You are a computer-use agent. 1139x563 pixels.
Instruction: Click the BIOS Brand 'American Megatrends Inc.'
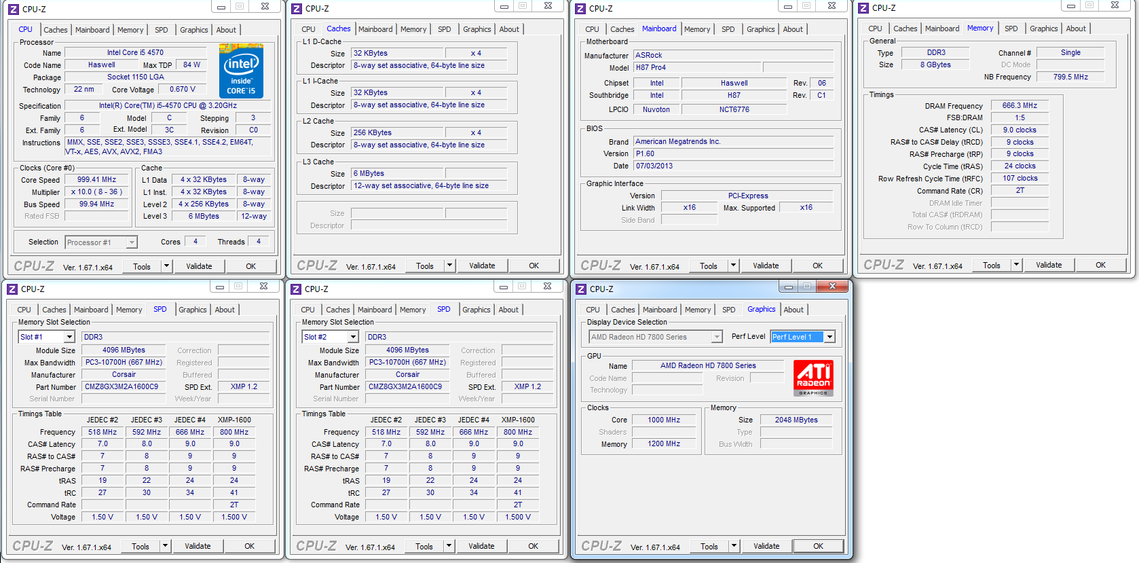pos(734,141)
